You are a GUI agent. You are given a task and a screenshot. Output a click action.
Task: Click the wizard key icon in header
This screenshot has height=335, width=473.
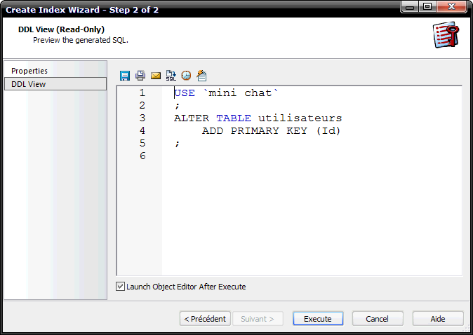(445, 34)
